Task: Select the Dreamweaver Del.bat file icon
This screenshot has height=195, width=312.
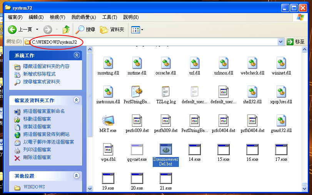Action: tap(166, 149)
